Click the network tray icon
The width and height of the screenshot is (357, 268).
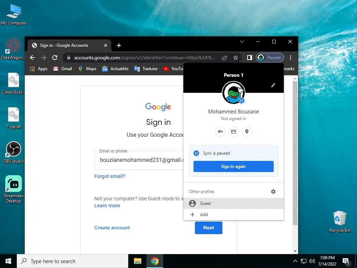(x=304, y=261)
